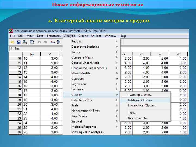Click the Dialog Recall toolbar icon

click(x=32, y=42)
